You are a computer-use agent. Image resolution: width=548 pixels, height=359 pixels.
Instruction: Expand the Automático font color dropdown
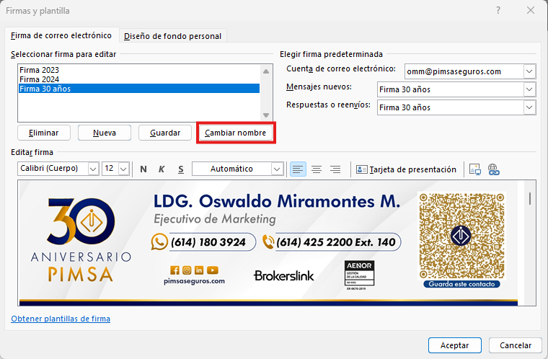[x=277, y=169]
